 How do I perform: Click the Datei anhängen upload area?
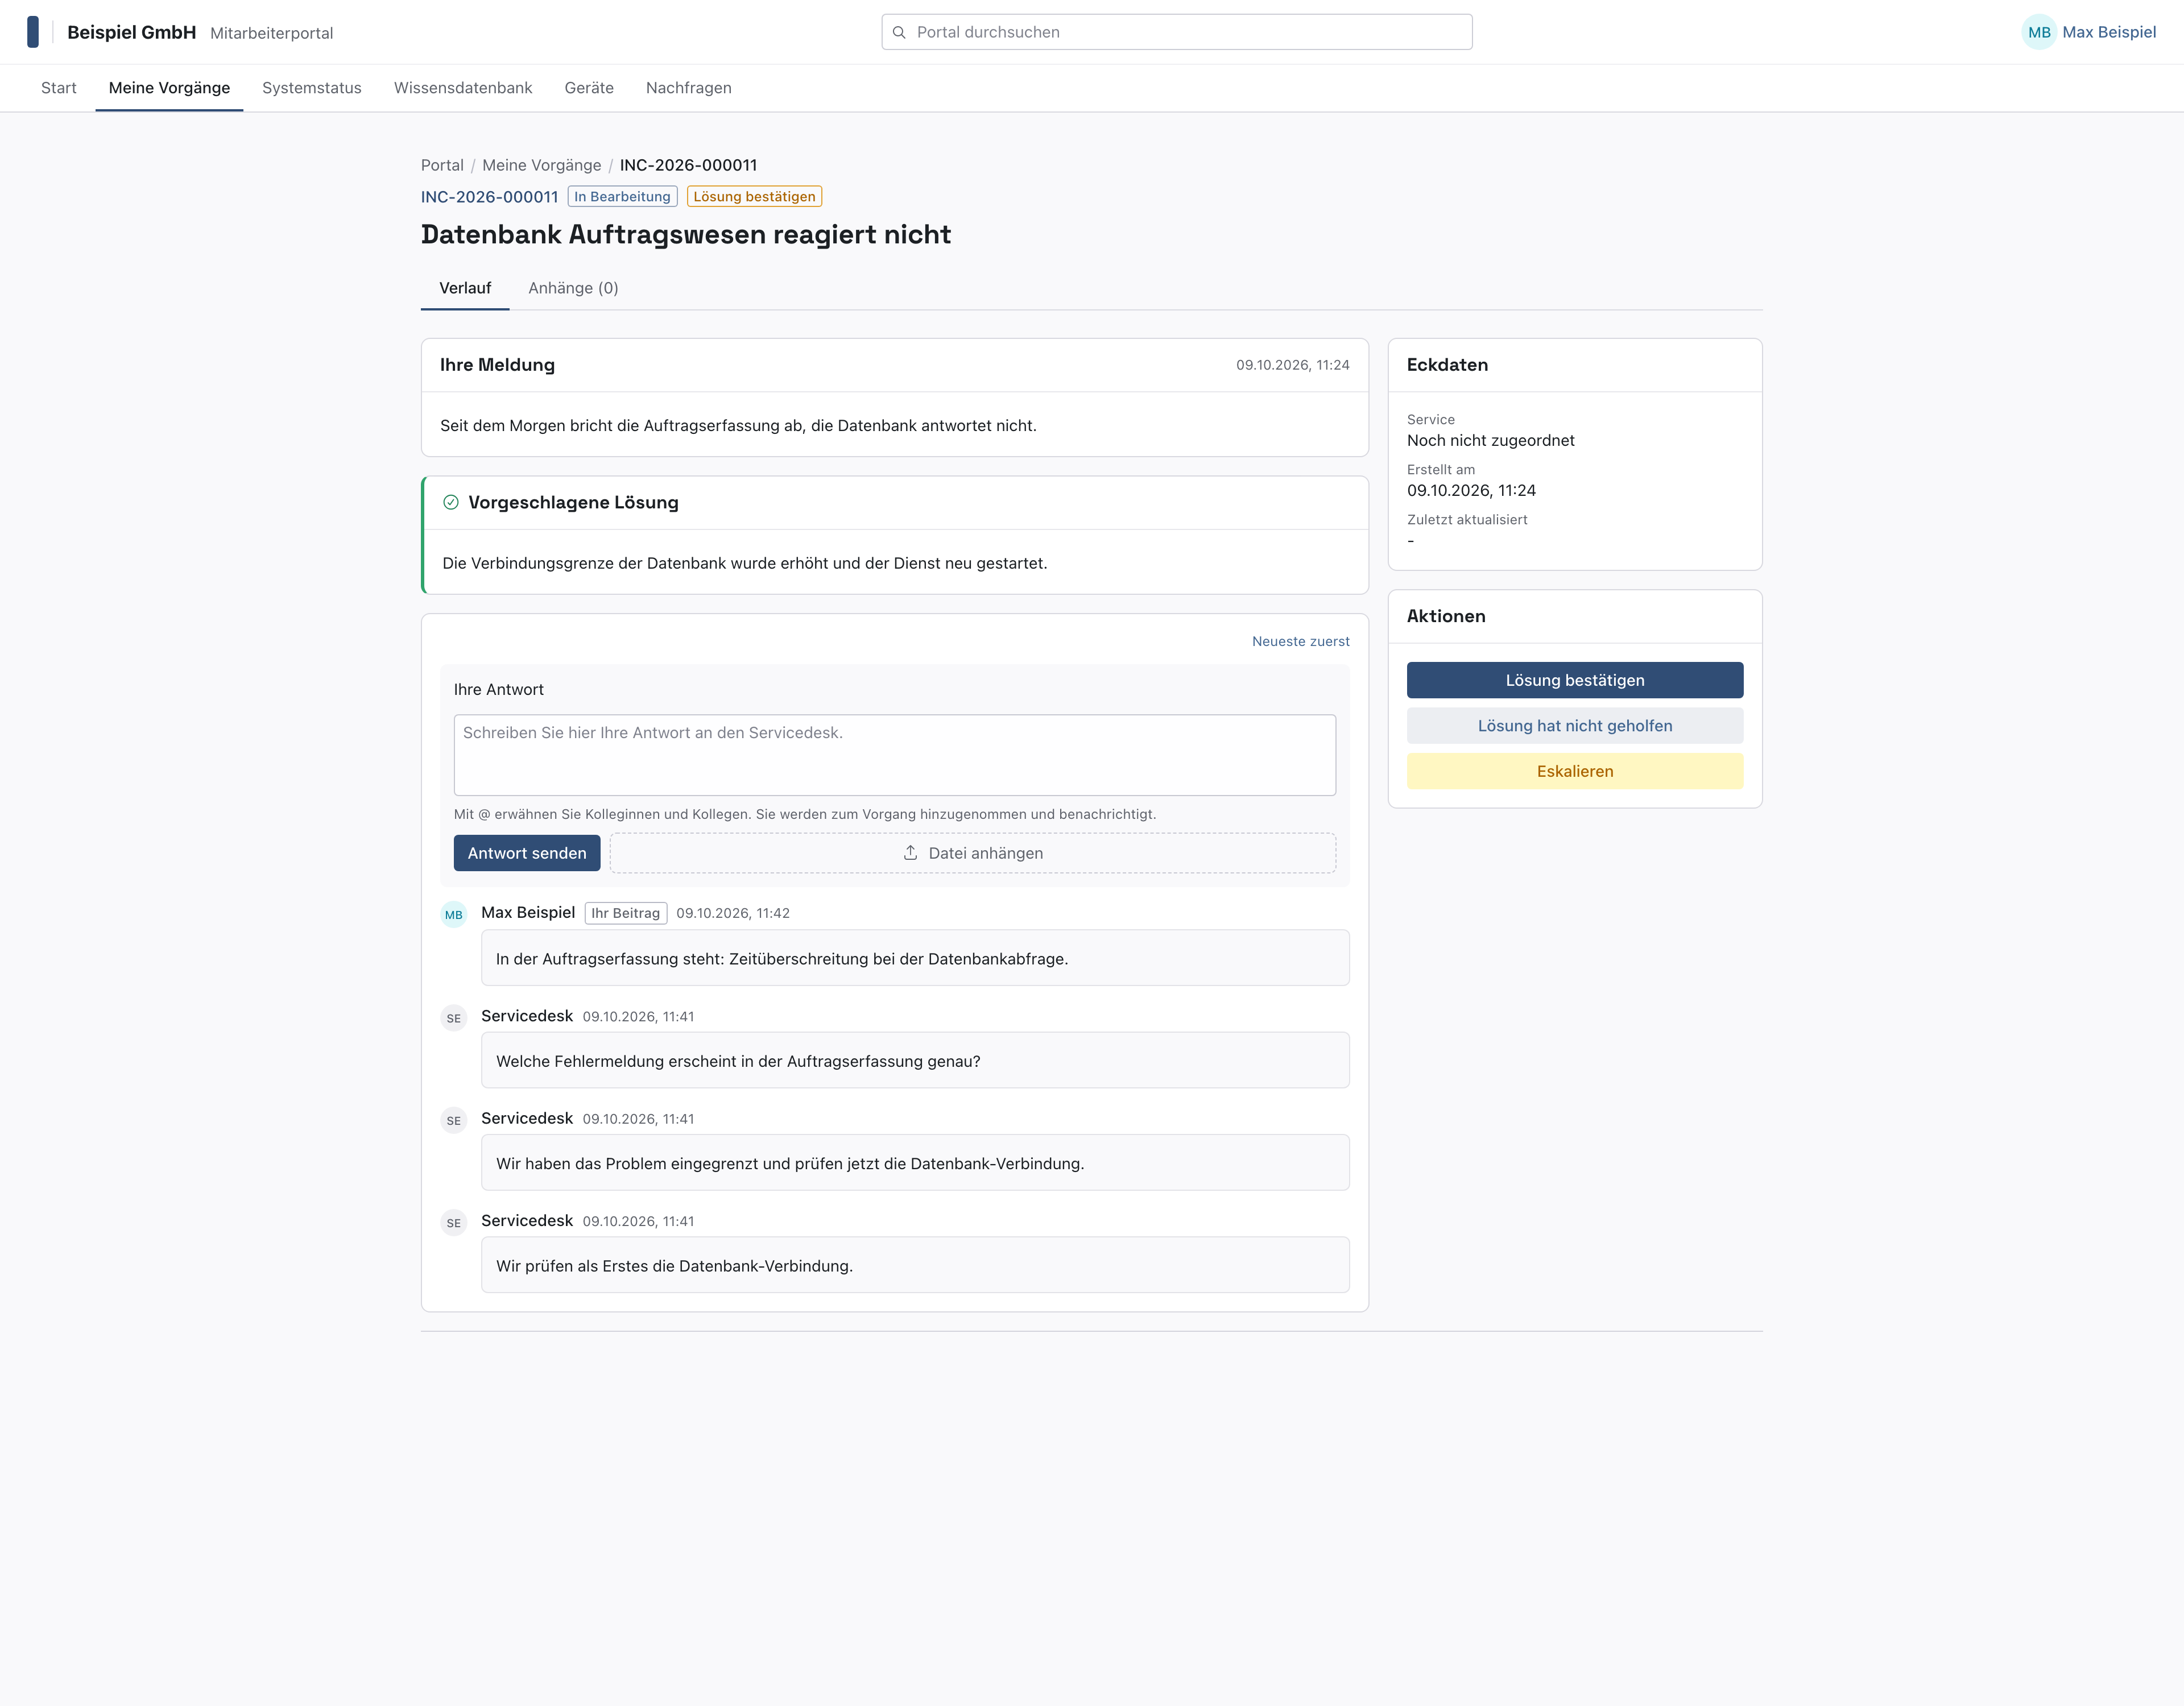[973, 853]
